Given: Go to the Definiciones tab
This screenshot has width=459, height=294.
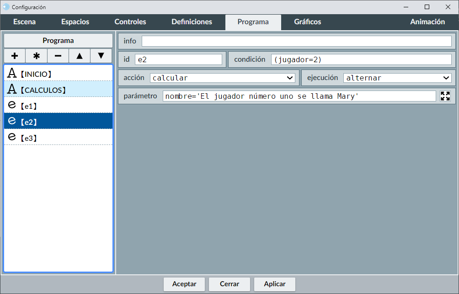Looking at the screenshot, I should click(192, 22).
